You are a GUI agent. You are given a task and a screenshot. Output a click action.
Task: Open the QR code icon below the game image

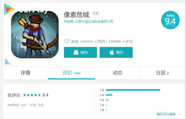click(x=8, y=62)
